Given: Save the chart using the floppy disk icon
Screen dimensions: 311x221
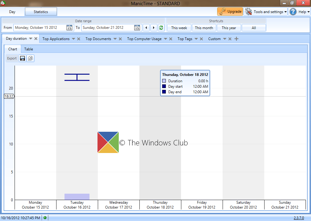Looking at the screenshot, I should (x=22, y=58).
